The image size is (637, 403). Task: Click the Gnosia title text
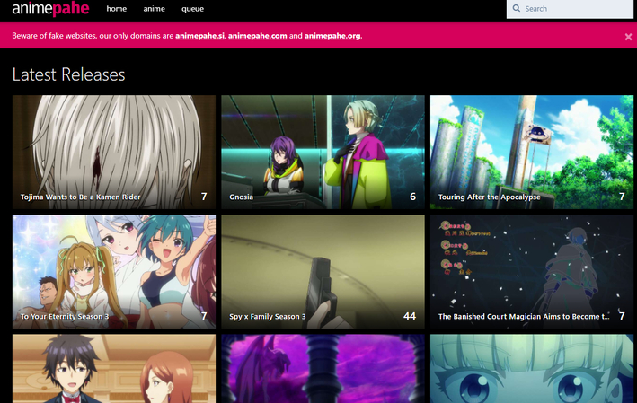pos(242,197)
